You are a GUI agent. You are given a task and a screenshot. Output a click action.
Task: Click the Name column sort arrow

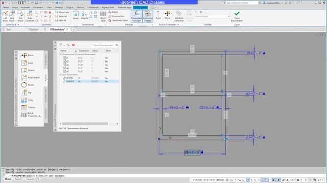click(x=76, y=51)
